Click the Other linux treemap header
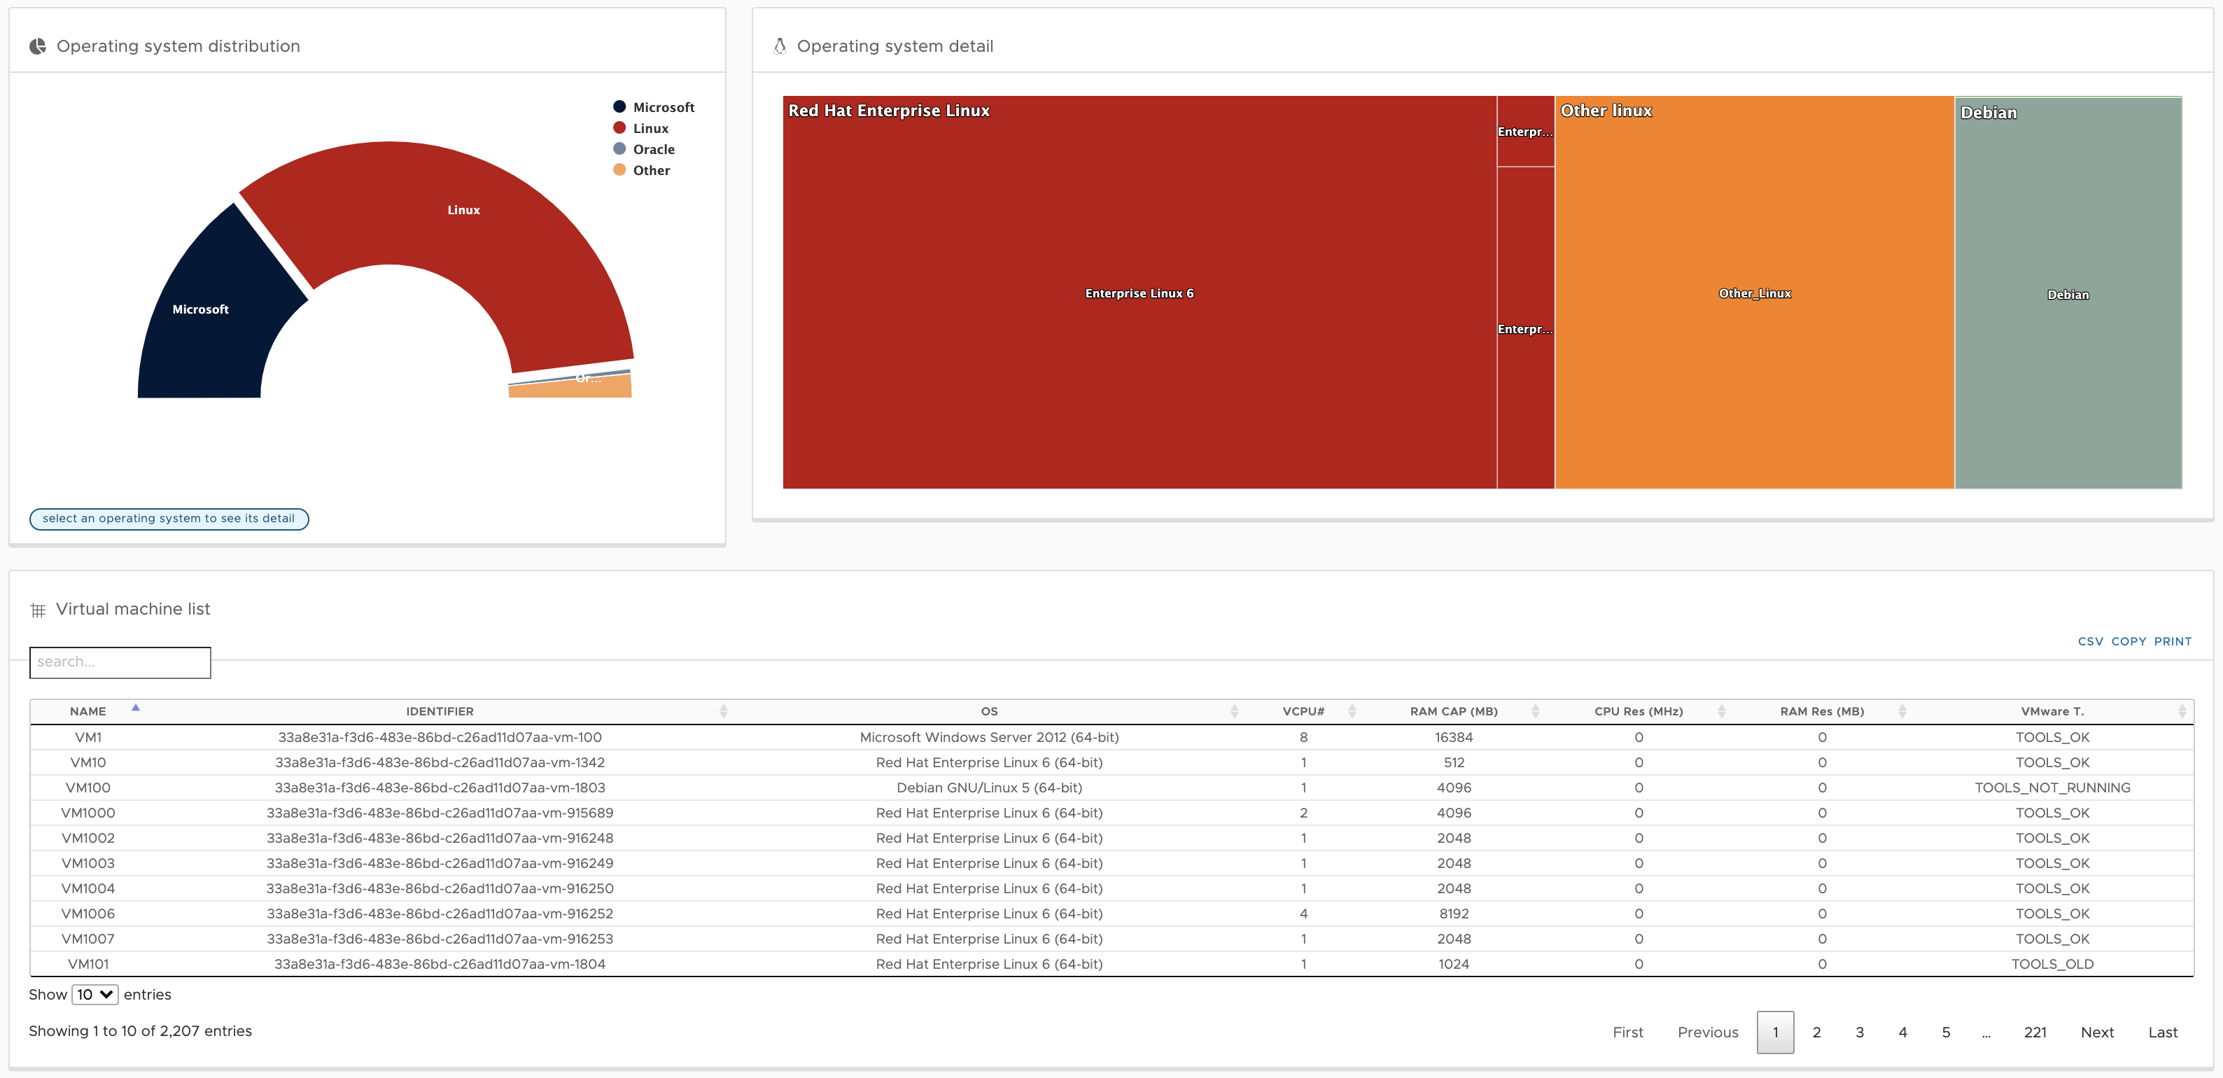The height and width of the screenshot is (1078, 2223). (1606, 111)
